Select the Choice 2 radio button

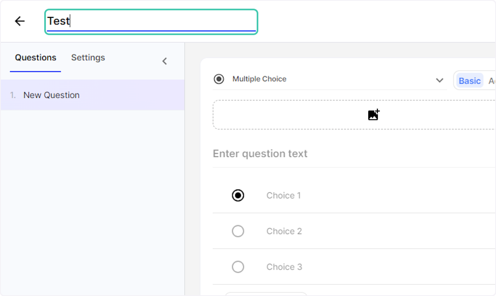pos(238,231)
